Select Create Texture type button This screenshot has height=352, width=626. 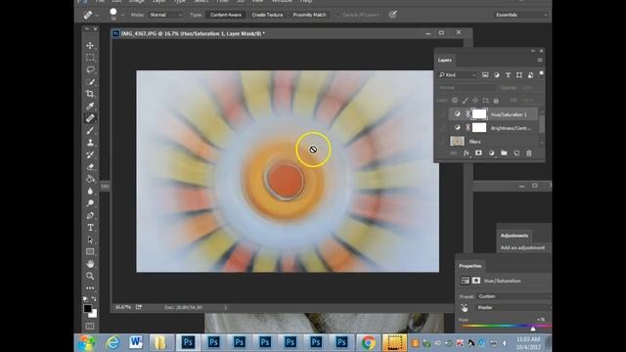[267, 15]
